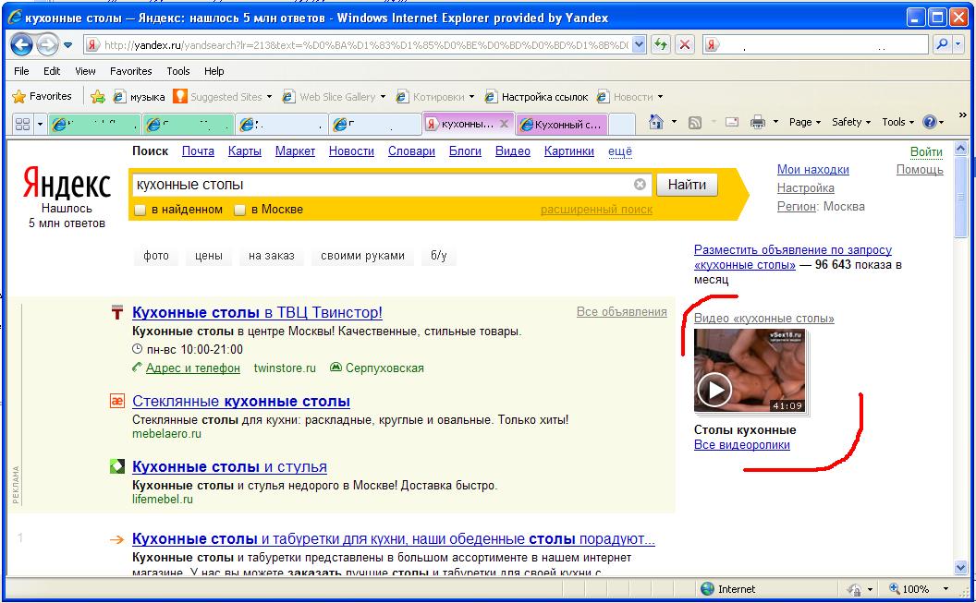Image resolution: width=976 pixels, height=603 pixels.
Task: Open the zoom level 100% dropdown
Action: (945, 589)
